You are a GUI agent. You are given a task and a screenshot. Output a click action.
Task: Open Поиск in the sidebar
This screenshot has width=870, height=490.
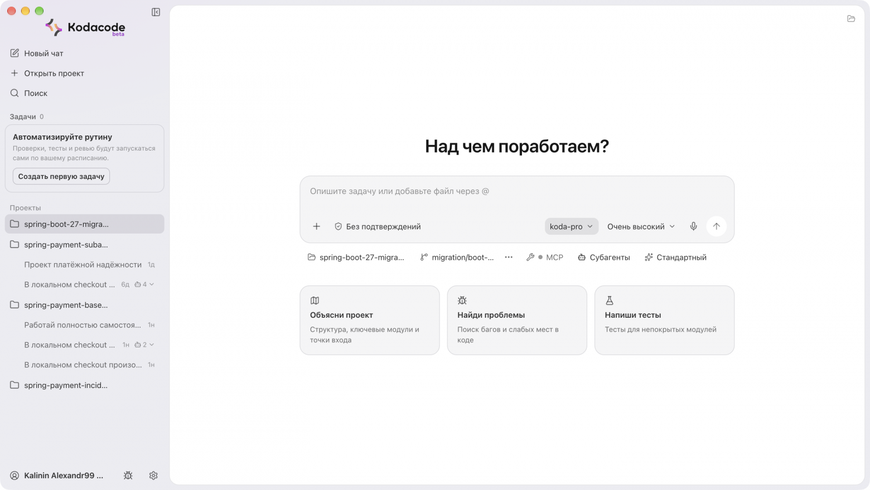point(29,93)
